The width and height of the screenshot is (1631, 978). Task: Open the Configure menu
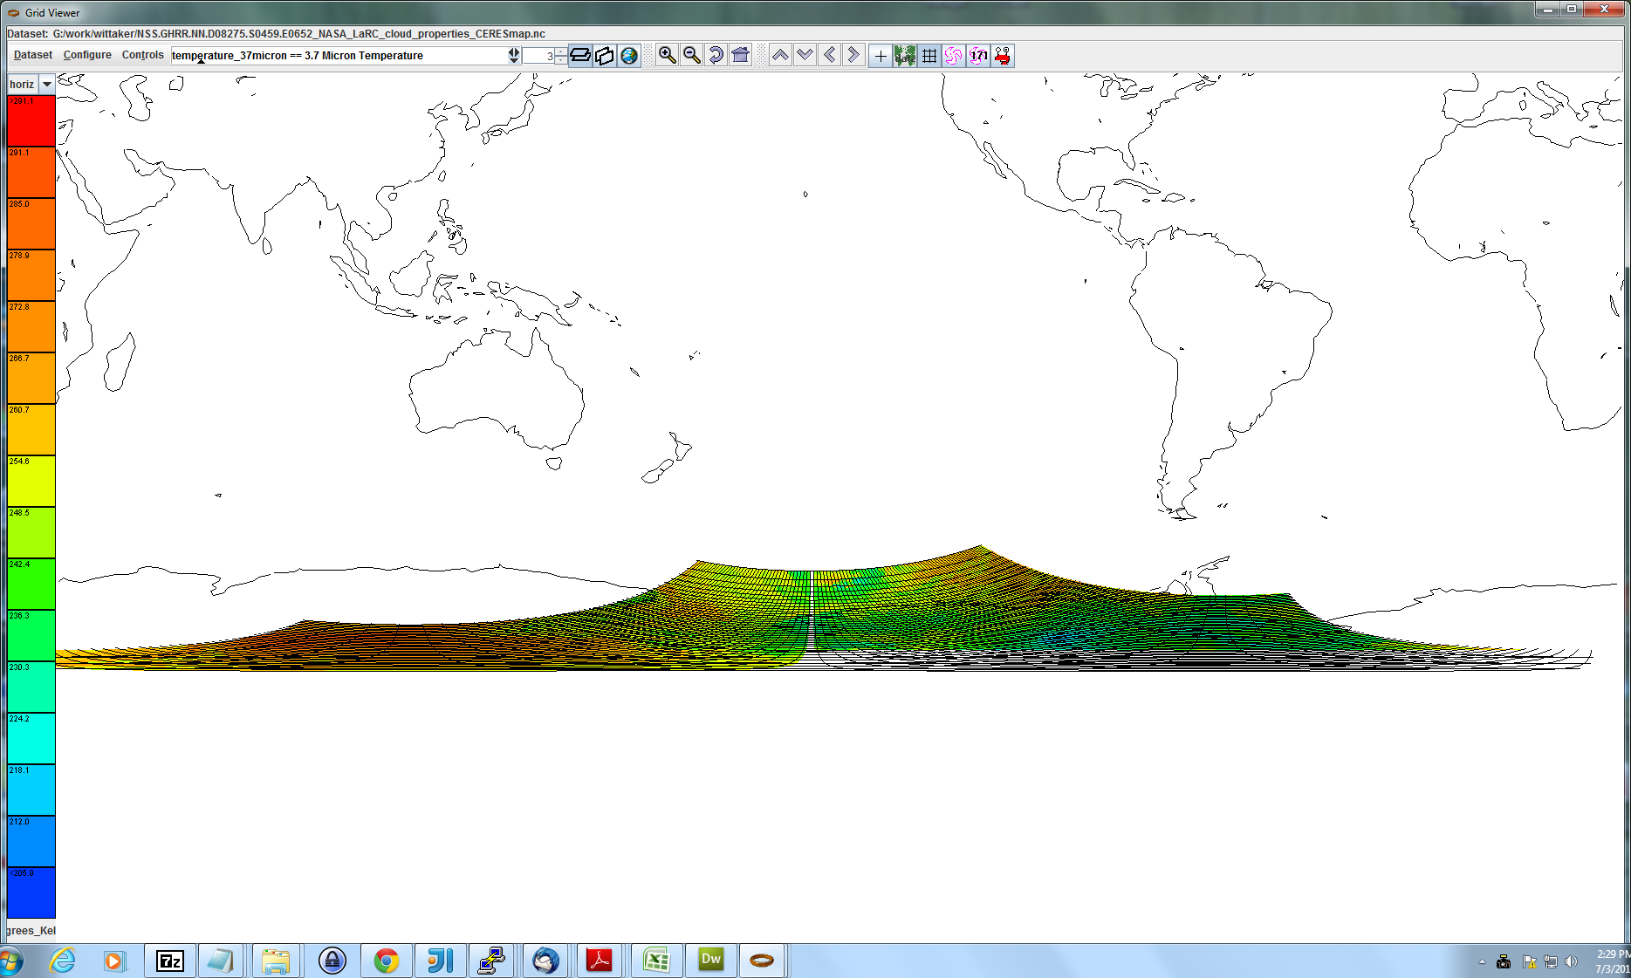pyautogui.click(x=87, y=55)
